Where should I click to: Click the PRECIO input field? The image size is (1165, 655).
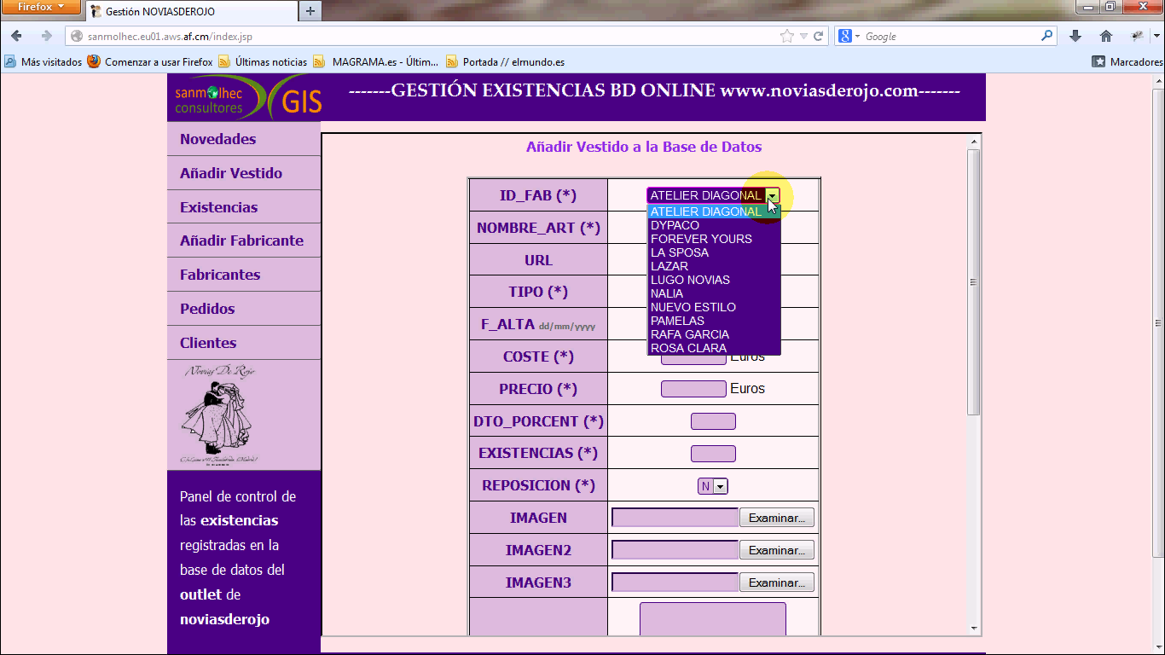tap(693, 389)
